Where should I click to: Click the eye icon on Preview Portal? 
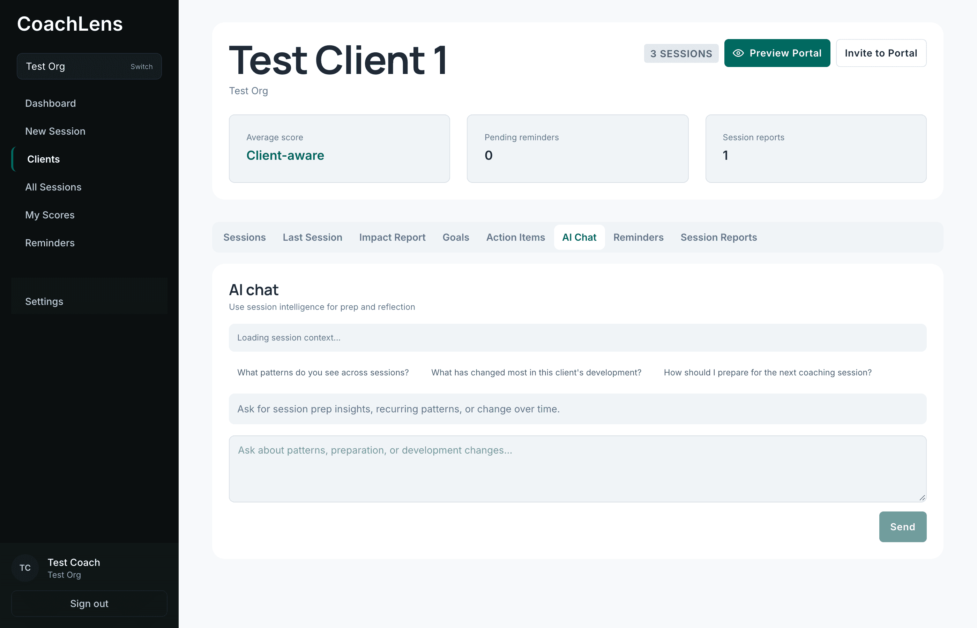click(x=738, y=53)
